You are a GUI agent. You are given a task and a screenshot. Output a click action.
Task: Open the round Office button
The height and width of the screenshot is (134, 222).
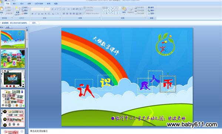(x=1, y=1)
